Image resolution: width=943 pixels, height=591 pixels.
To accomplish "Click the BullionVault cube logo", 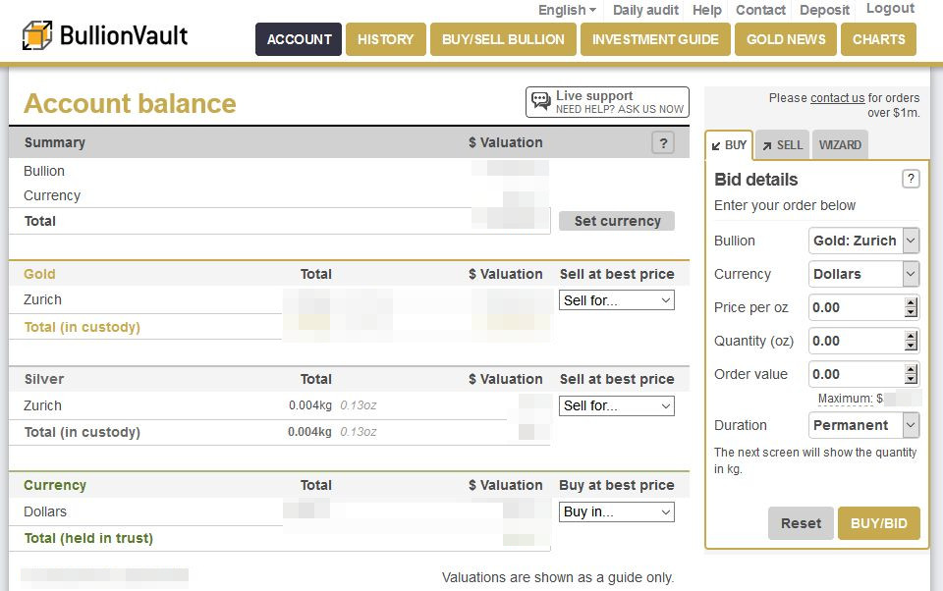I will coord(37,35).
